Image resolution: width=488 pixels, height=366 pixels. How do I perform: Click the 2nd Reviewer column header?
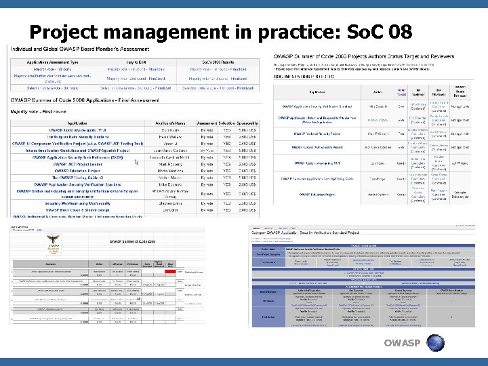(439, 92)
